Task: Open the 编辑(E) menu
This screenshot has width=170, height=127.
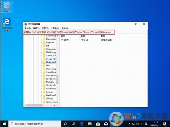Action: click(x=36, y=28)
